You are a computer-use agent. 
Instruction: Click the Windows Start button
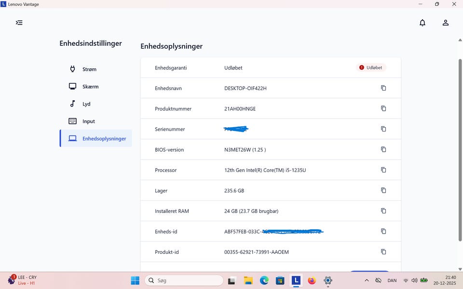pos(135,280)
